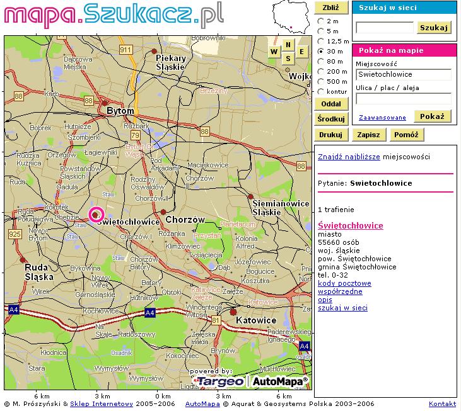
Task: Click the pink Świętochłowice location marker
Action: pyautogui.click(x=96, y=215)
